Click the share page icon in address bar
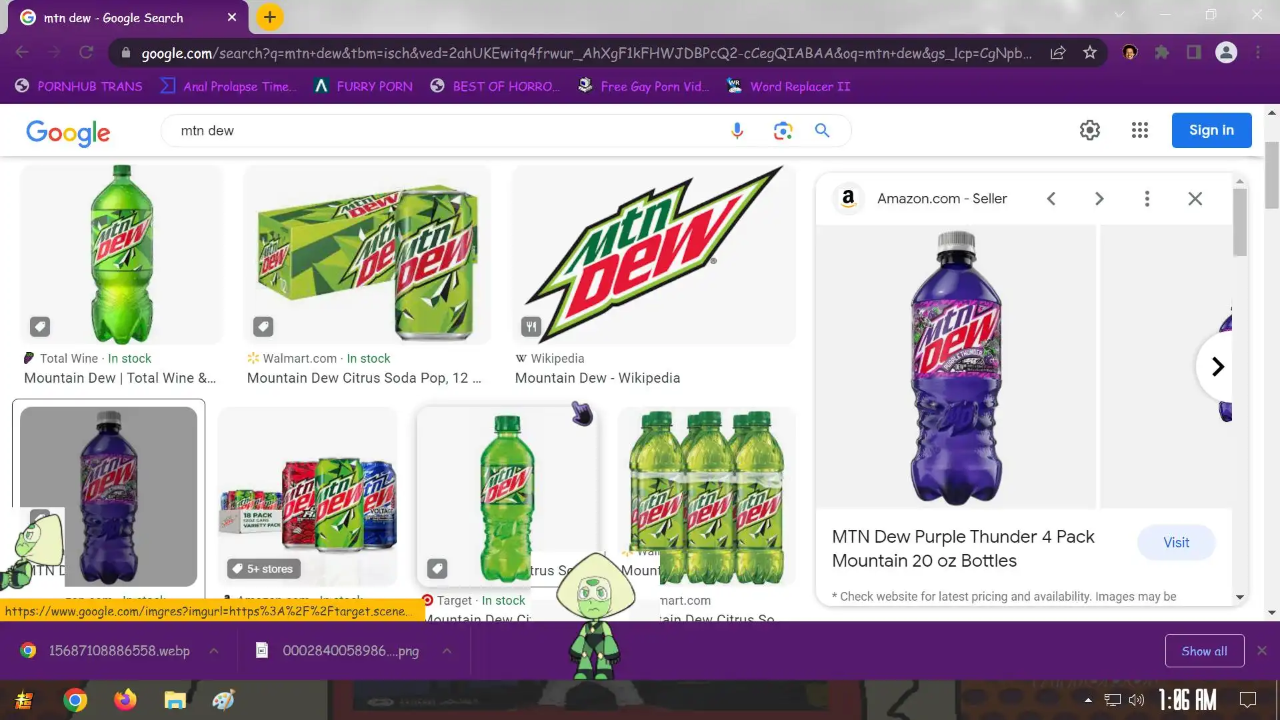The width and height of the screenshot is (1280, 720). point(1057,53)
